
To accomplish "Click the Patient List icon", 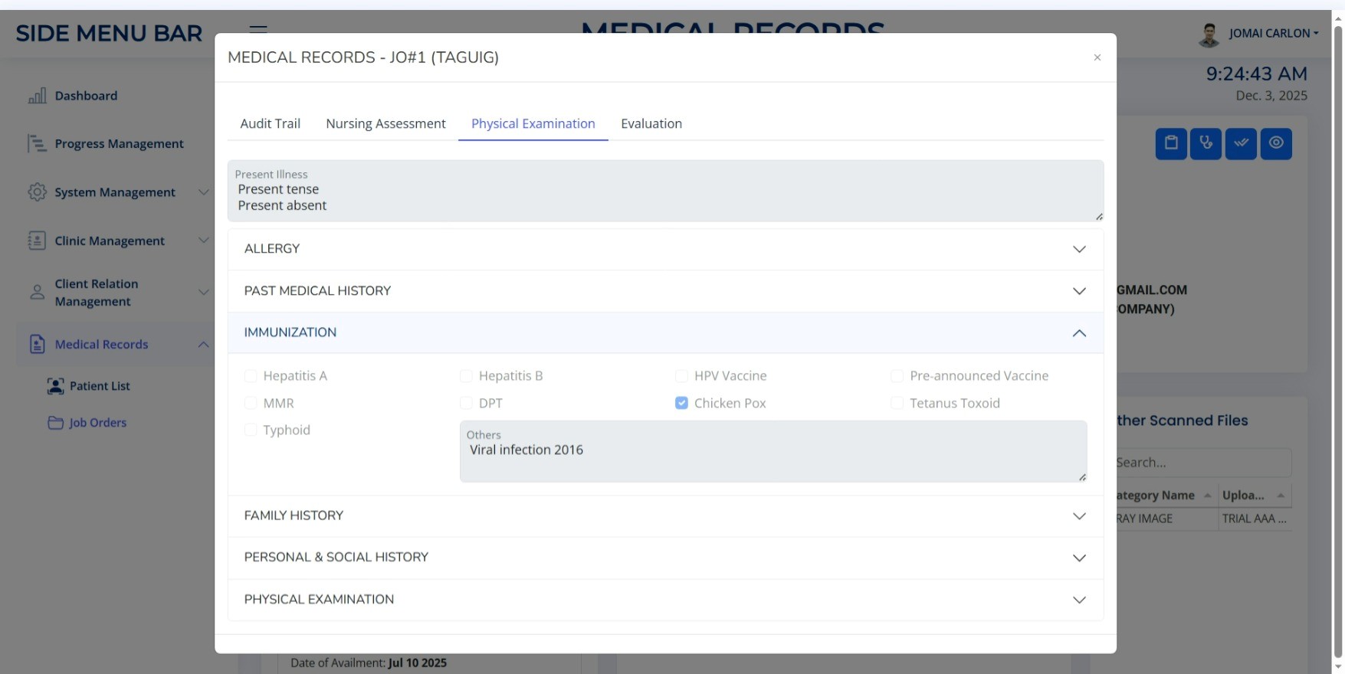I will pyautogui.click(x=55, y=386).
